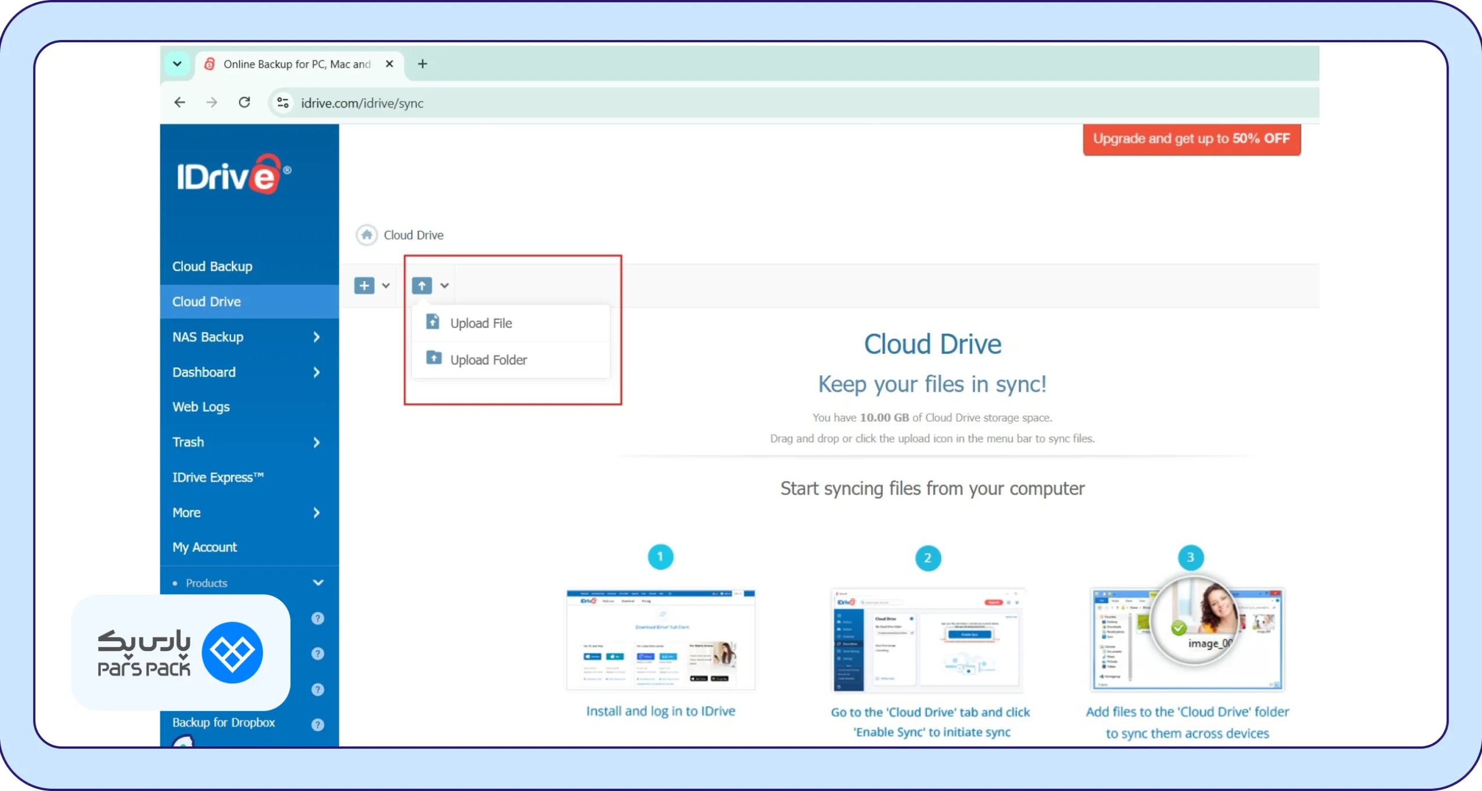Click the browser forward arrow

click(212, 102)
